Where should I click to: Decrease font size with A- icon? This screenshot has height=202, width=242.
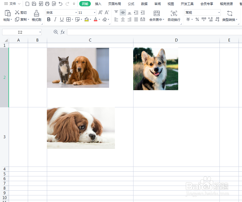107,12
